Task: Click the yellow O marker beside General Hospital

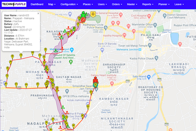Action: click(x=93, y=14)
